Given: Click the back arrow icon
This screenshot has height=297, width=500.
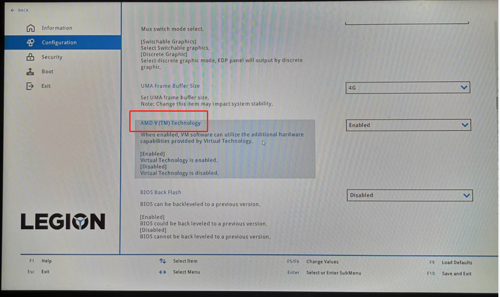Looking at the screenshot, I should [x=13, y=10].
